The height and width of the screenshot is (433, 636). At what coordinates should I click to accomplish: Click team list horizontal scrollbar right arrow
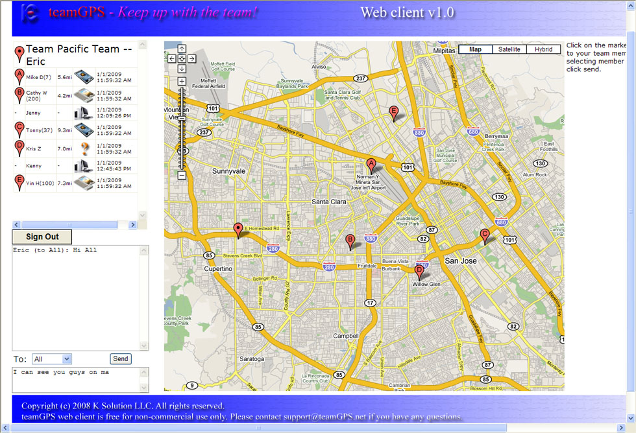(x=132, y=225)
